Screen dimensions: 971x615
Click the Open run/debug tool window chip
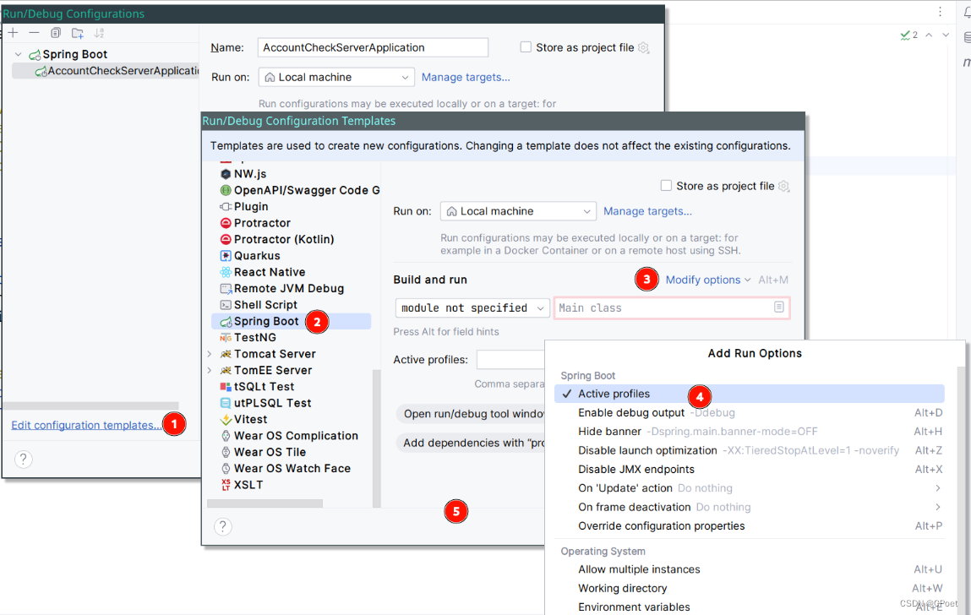click(x=471, y=414)
